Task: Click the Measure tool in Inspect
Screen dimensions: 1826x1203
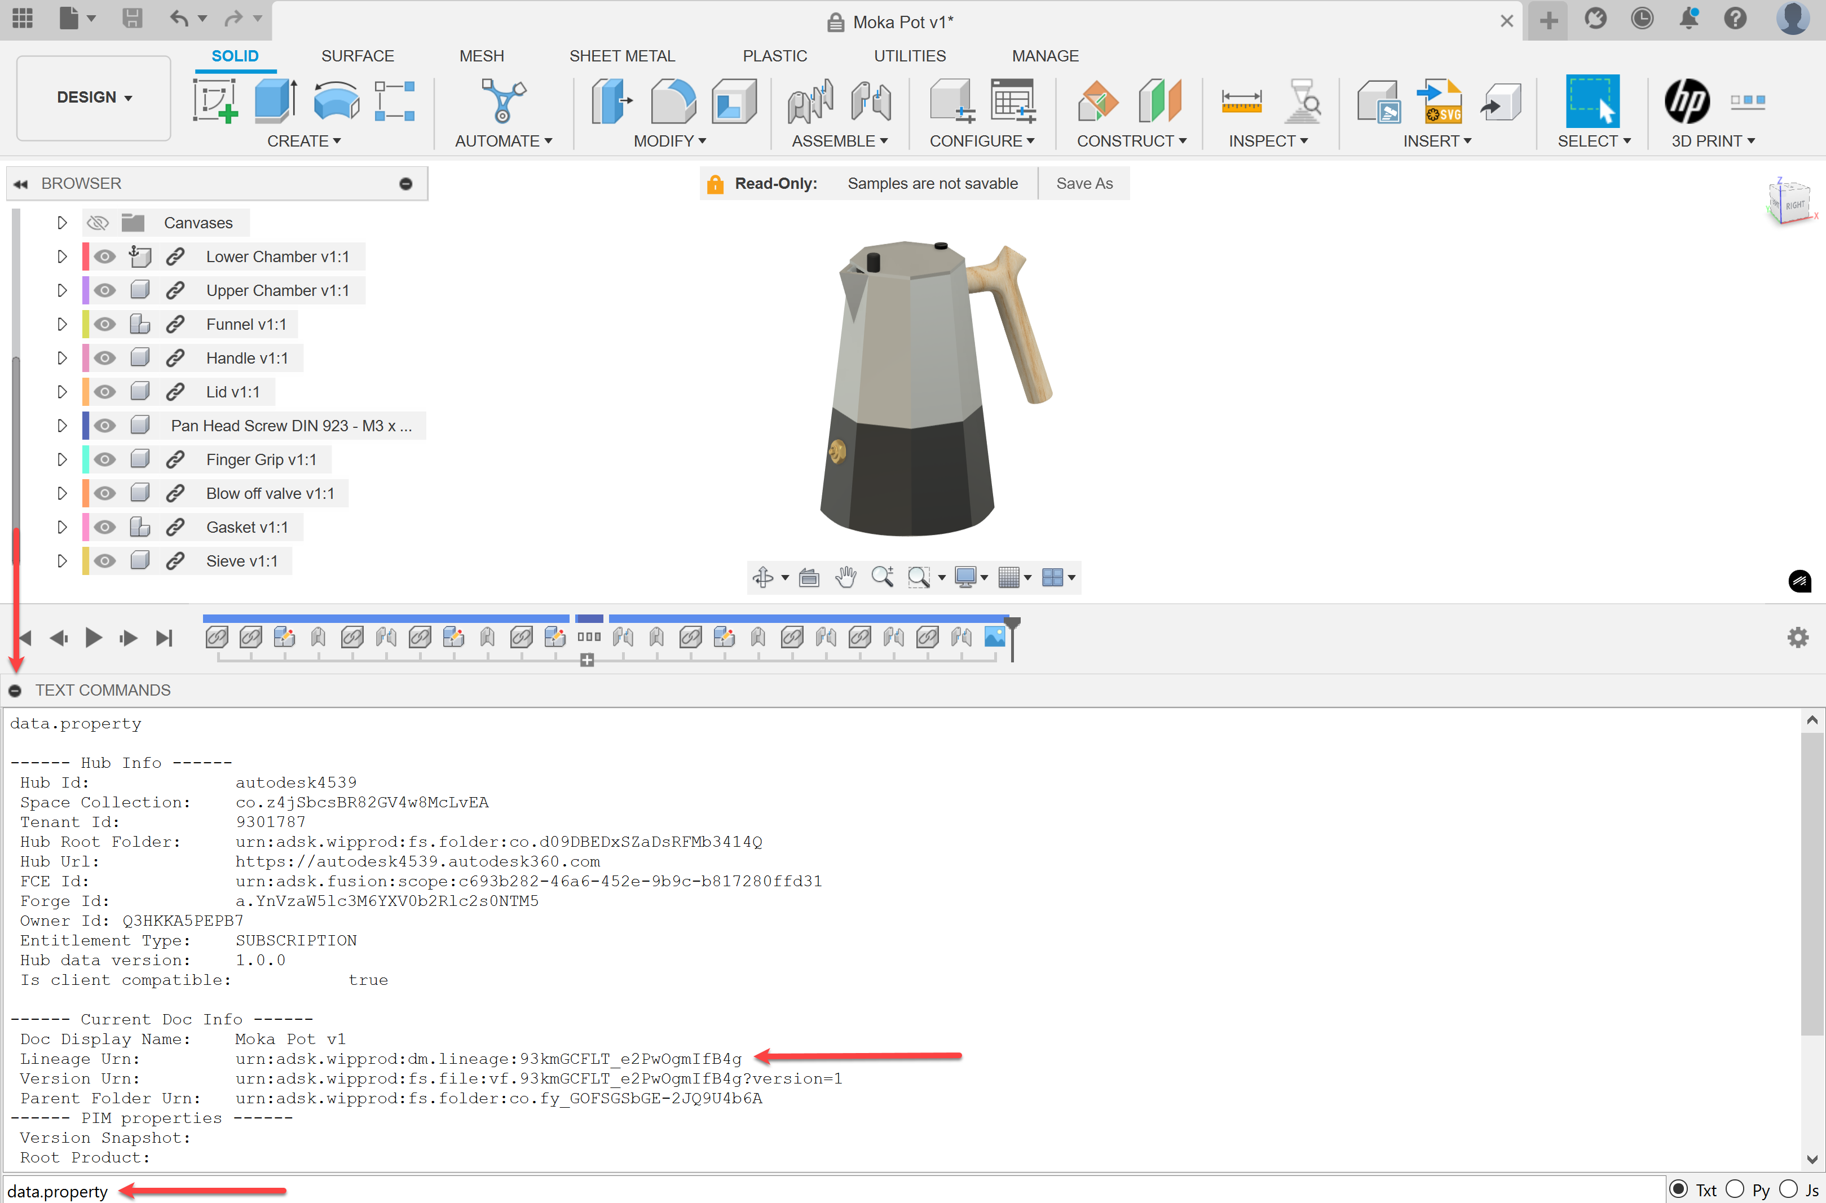Action: tap(1241, 100)
